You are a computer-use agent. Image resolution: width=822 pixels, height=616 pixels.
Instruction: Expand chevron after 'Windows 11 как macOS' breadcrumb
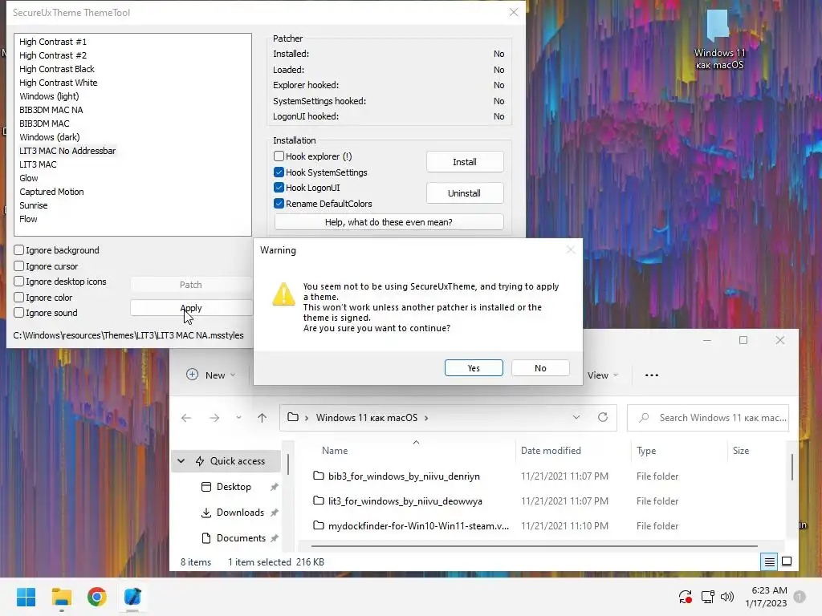[426, 418]
